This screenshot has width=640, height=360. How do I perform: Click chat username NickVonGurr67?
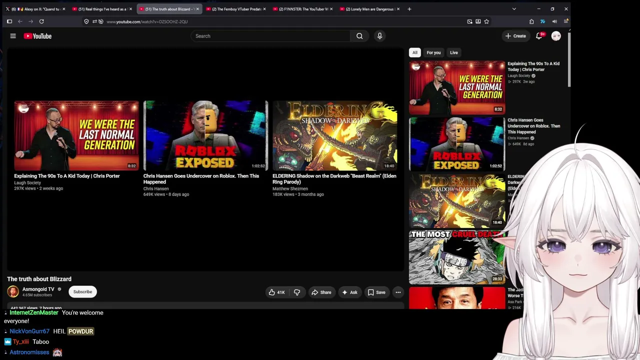click(x=29, y=331)
